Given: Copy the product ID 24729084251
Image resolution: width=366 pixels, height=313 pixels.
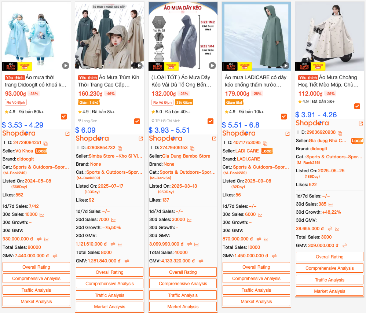Looking at the screenshot, I should click(45, 143).
